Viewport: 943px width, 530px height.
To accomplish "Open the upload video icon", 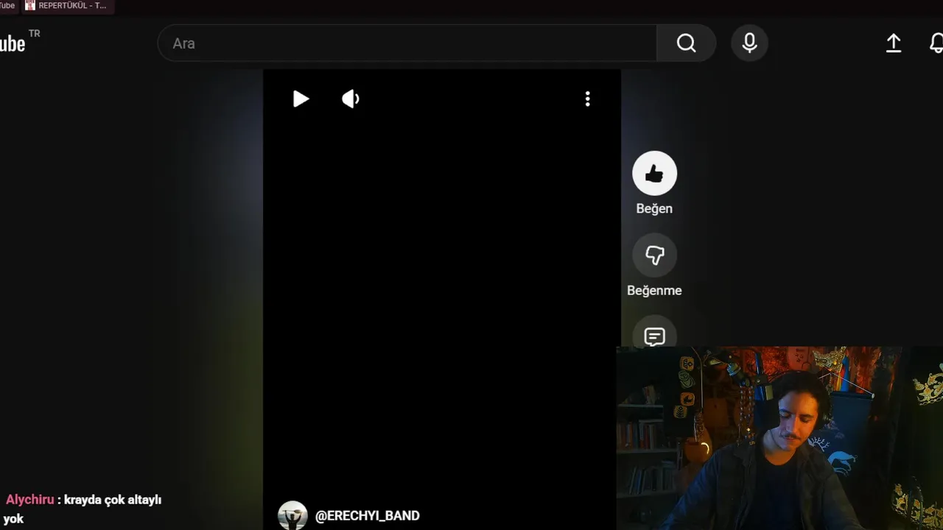I will (893, 43).
